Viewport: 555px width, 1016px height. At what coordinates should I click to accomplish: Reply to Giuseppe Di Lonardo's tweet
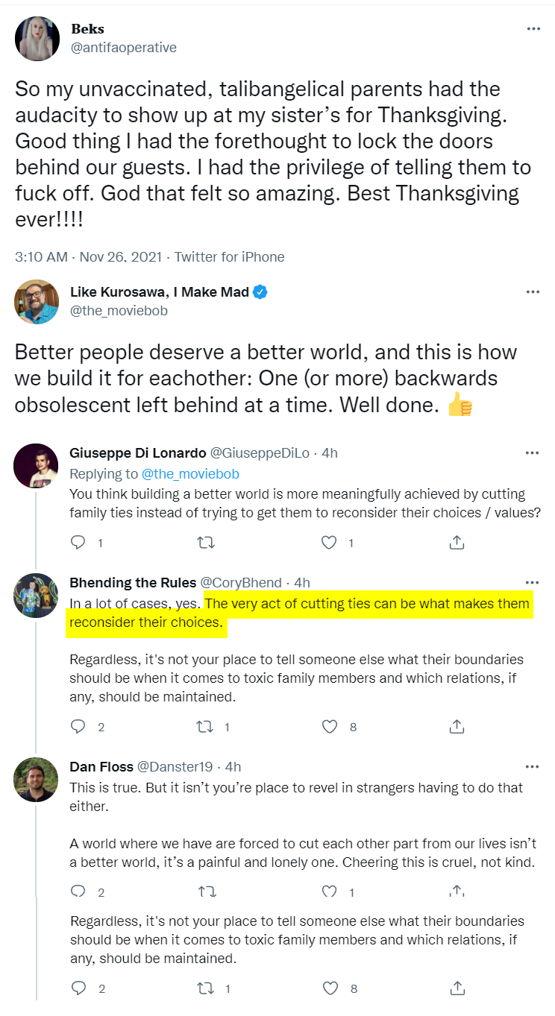pos(78,543)
